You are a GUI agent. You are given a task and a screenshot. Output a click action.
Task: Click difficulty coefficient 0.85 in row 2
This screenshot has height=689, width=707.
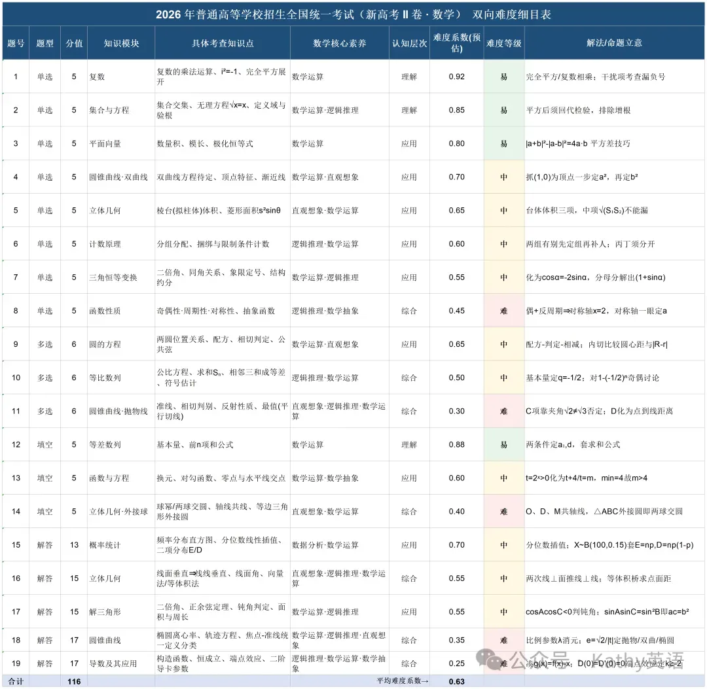coord(457,110)
